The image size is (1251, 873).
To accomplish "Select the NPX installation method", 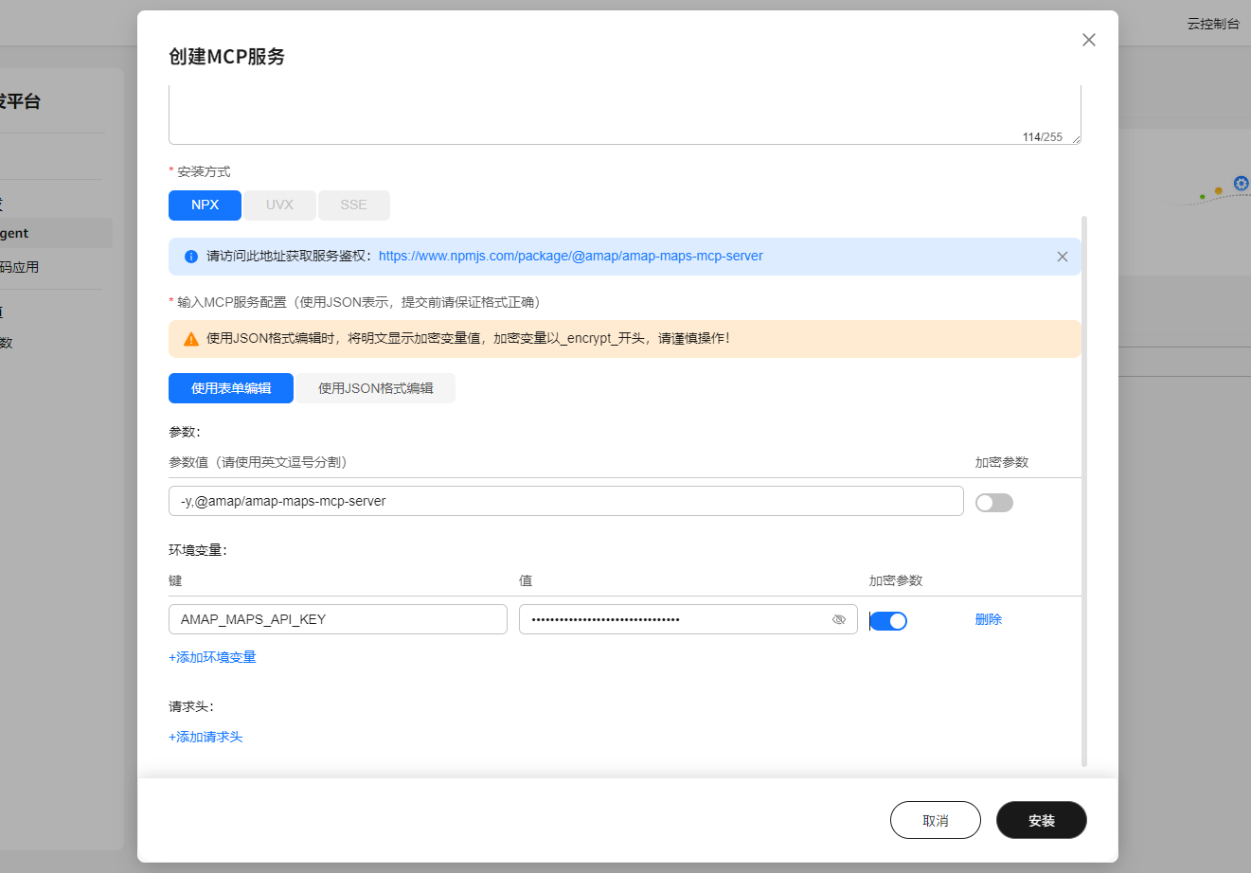I will 205,205.
